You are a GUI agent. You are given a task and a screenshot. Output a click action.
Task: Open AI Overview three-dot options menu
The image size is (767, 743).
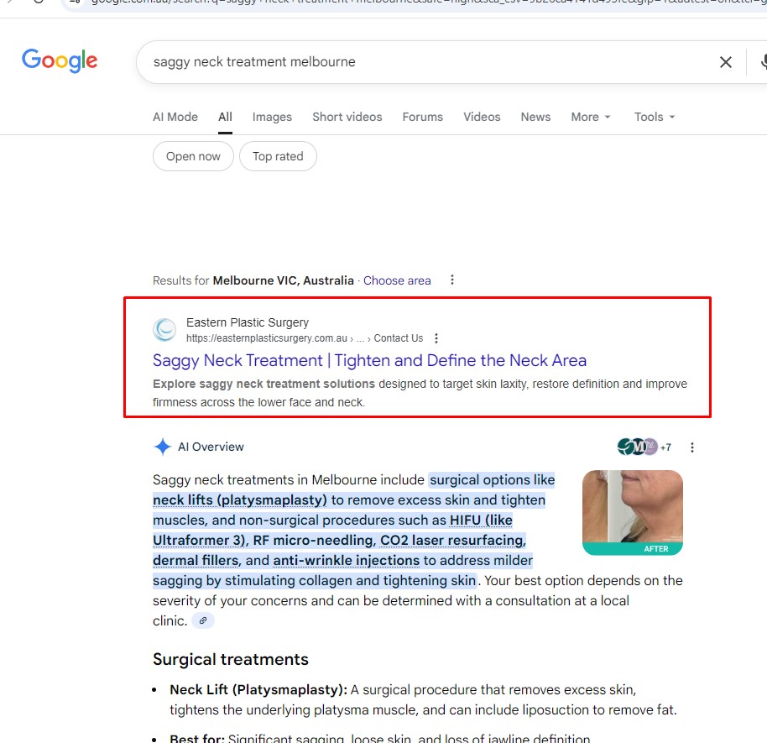click(691, 447)
